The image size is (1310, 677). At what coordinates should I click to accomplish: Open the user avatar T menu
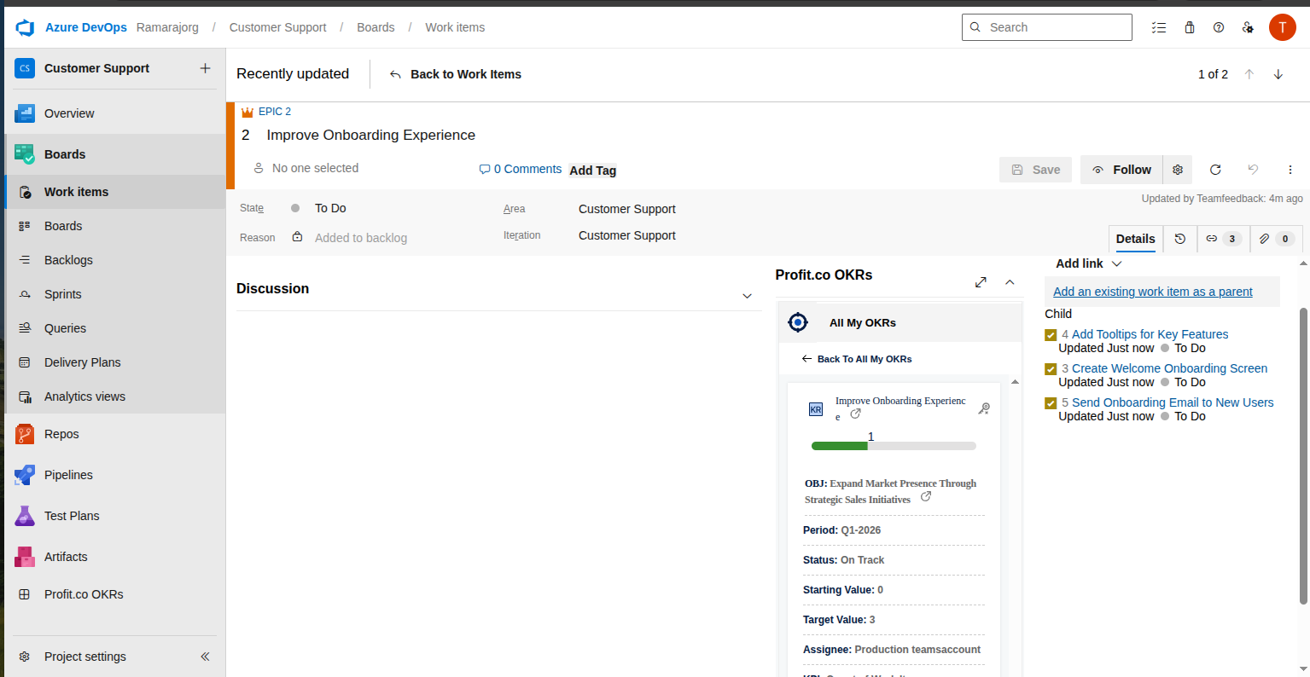(x=1283, y=27)
